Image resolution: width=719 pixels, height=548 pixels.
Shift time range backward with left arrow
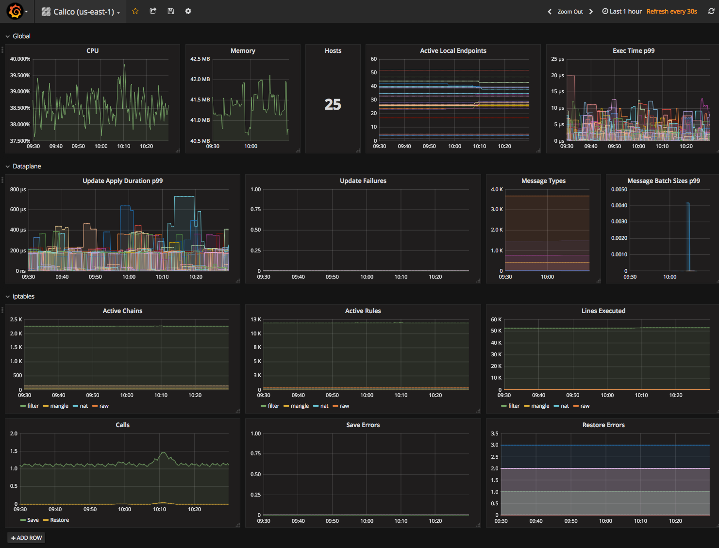pos(550,12)
